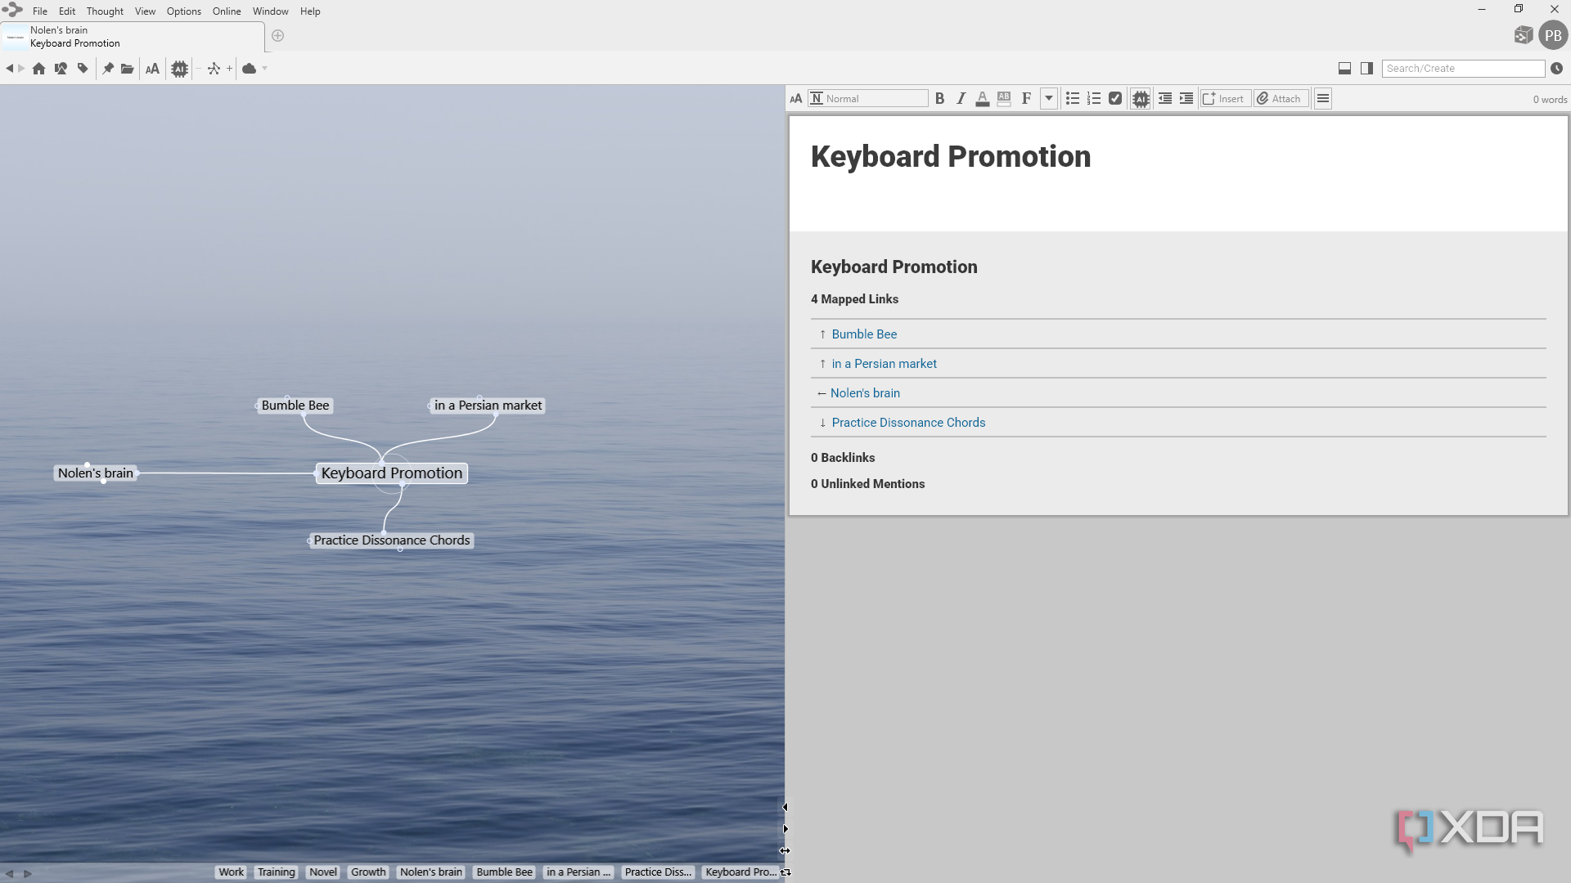Go to the home thought

(38, 69)
